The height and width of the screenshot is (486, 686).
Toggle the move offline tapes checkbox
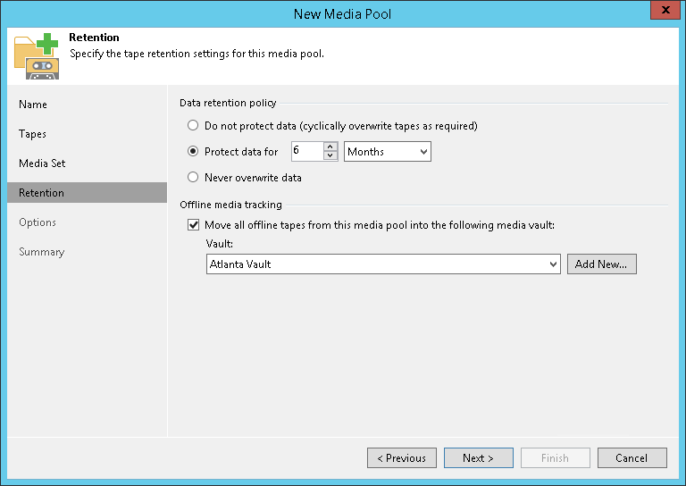pyautogui.click(x=194, y=225)
